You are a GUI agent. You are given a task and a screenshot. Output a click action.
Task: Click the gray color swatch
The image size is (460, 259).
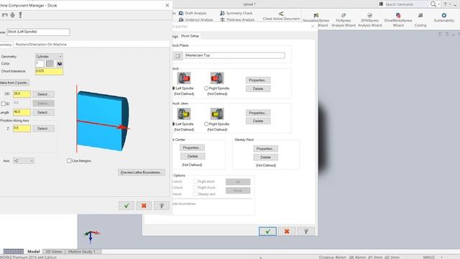point(50,64)
